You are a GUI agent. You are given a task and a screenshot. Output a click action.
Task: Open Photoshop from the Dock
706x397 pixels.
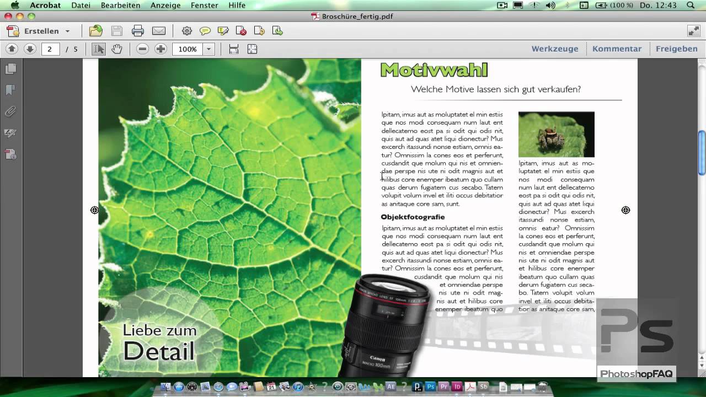[431, 387]
